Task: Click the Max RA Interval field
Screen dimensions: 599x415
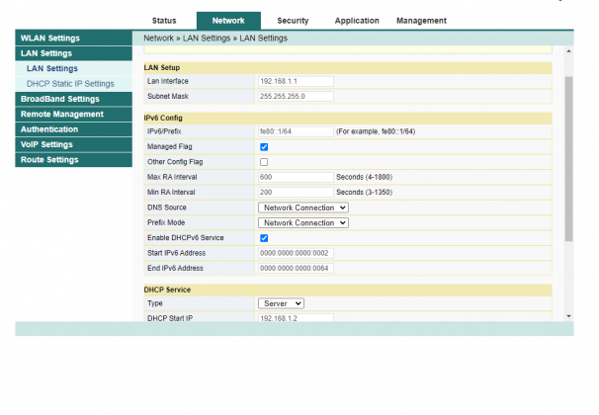Action: 295,177
